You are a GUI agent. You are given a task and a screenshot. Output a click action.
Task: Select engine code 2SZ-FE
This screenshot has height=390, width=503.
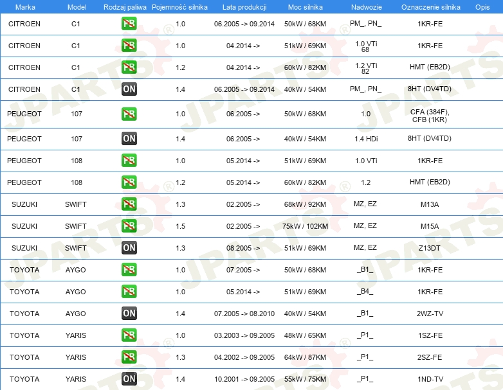[x=430, y=357]
